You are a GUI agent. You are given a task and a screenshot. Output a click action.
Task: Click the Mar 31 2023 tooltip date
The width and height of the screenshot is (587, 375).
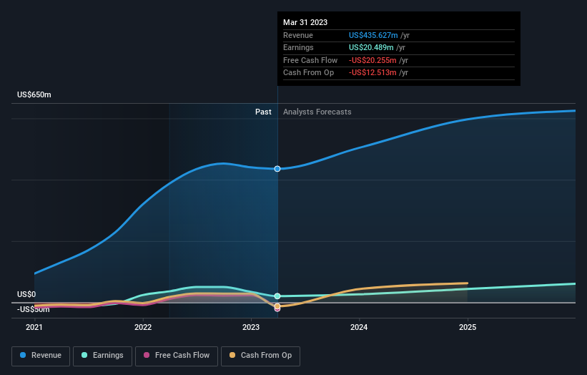pos(305,22)
